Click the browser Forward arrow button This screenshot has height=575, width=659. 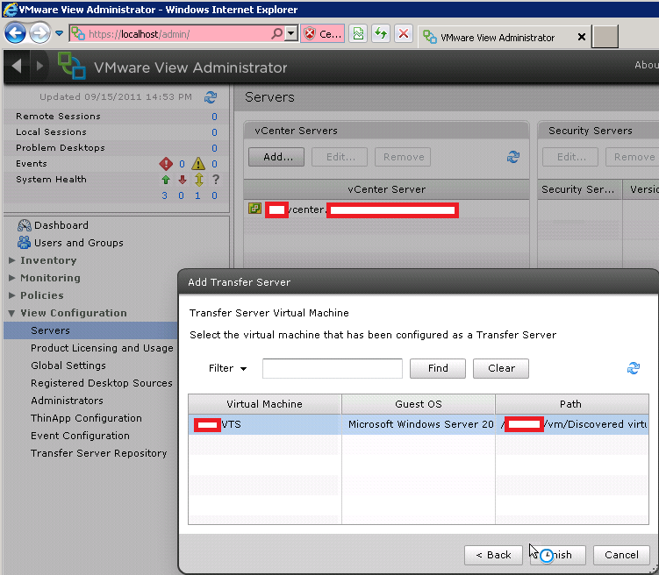(39, 33)
